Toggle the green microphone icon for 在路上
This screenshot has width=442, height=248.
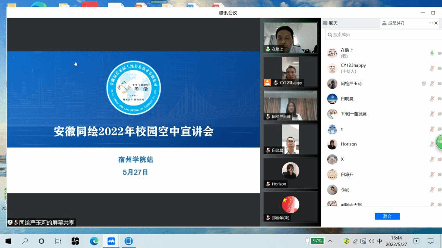pyautogui.click(x=432, y=53)
